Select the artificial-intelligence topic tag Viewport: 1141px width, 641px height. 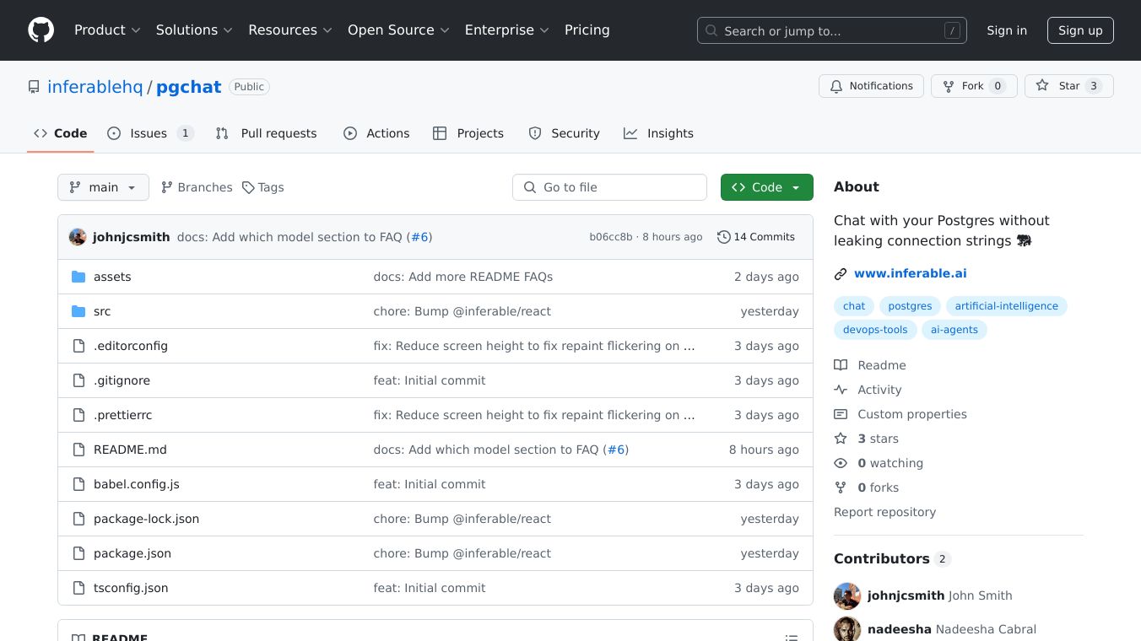[x=1006, y=306]
